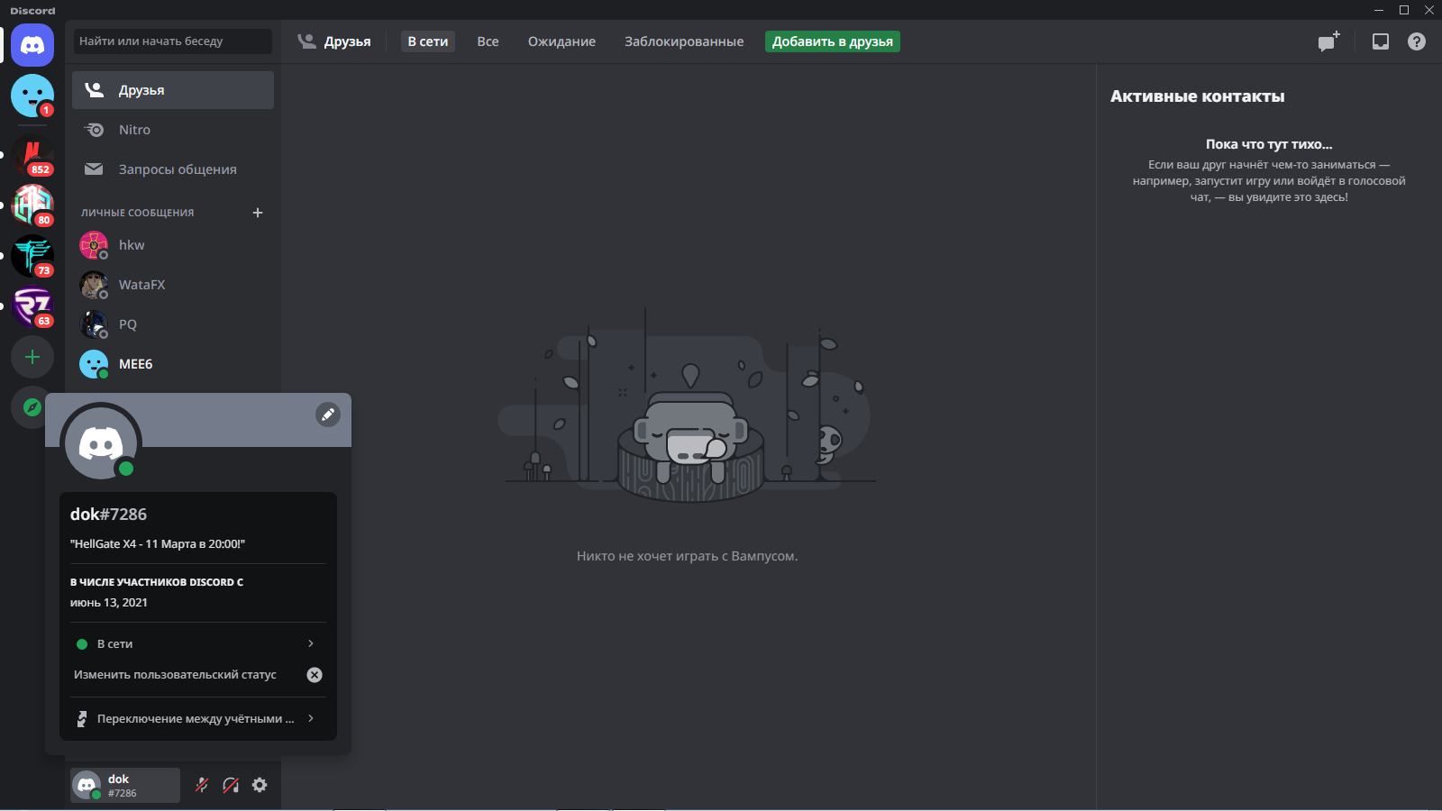Explore public servers compass icon
This screenshot has height=811, width=1442.
(x=32, y=407)
